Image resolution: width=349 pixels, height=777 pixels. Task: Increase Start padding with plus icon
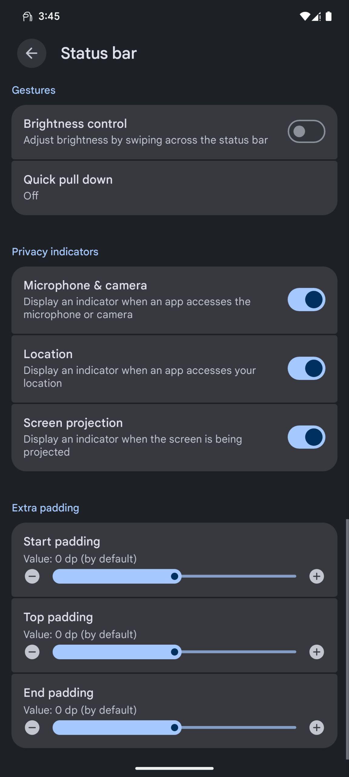317,576
